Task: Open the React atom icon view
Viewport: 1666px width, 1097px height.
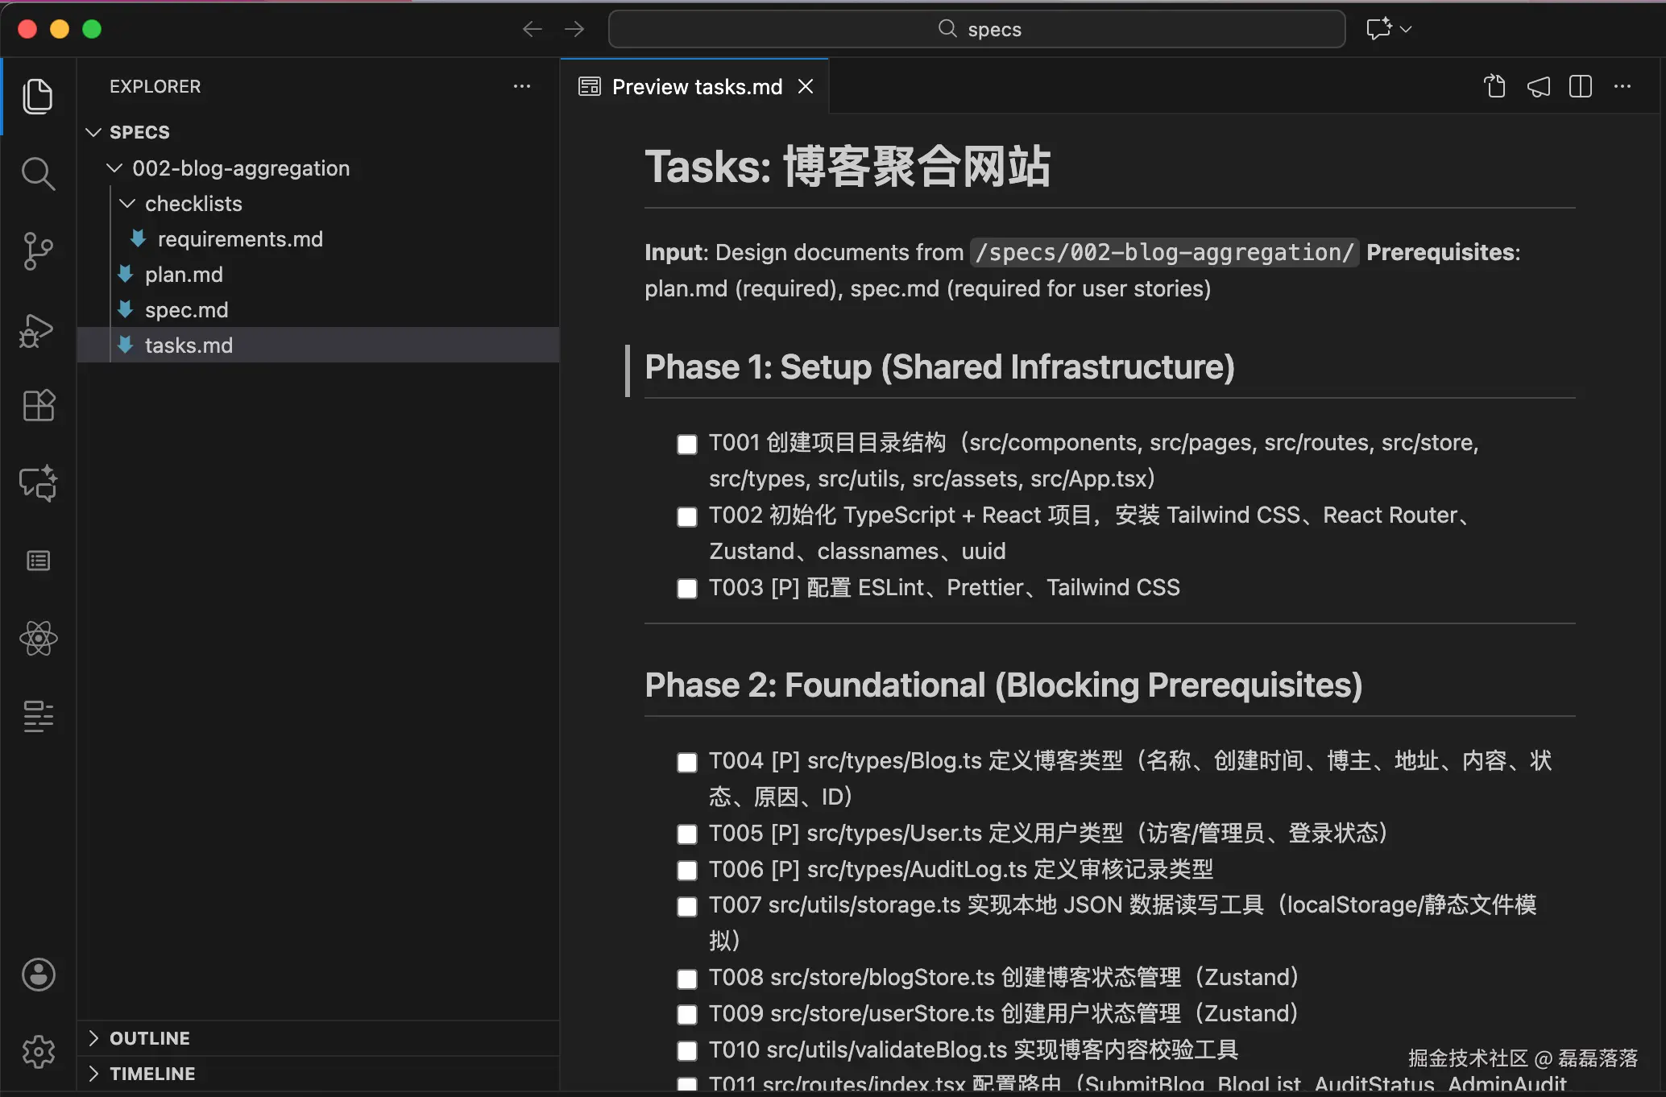Action: point(38,639)
